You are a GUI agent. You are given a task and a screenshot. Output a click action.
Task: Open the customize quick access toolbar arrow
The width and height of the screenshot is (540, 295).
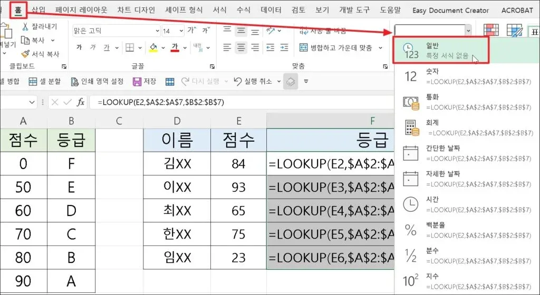[306, 82]
